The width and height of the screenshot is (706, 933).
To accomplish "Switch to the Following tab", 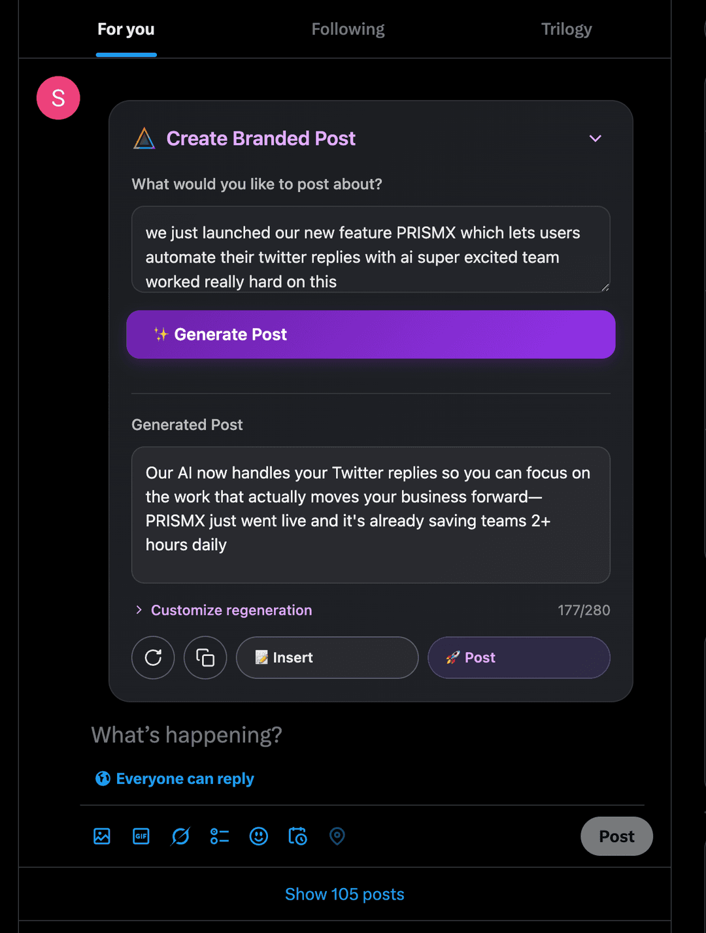I will click(348, 29).
